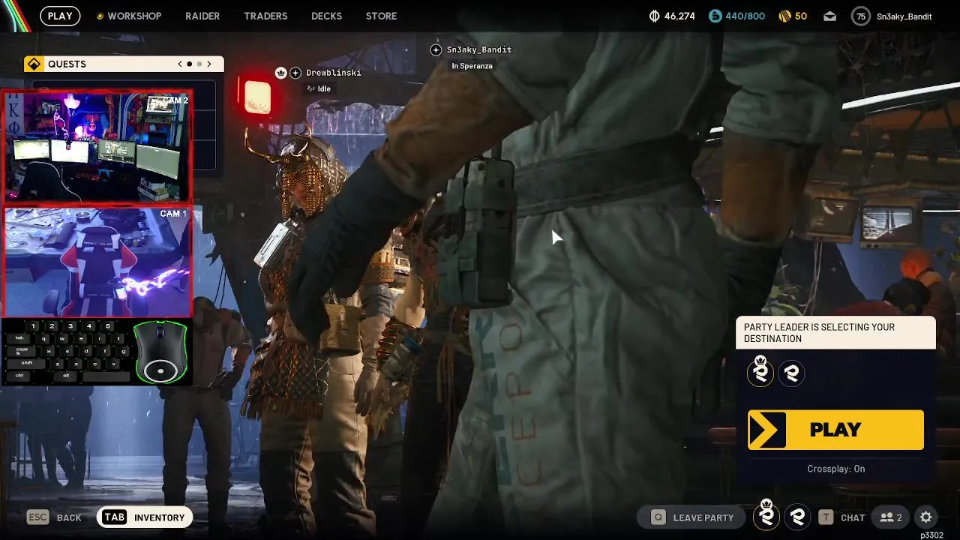Click the T key hint icon

click(x=826, y=517)
